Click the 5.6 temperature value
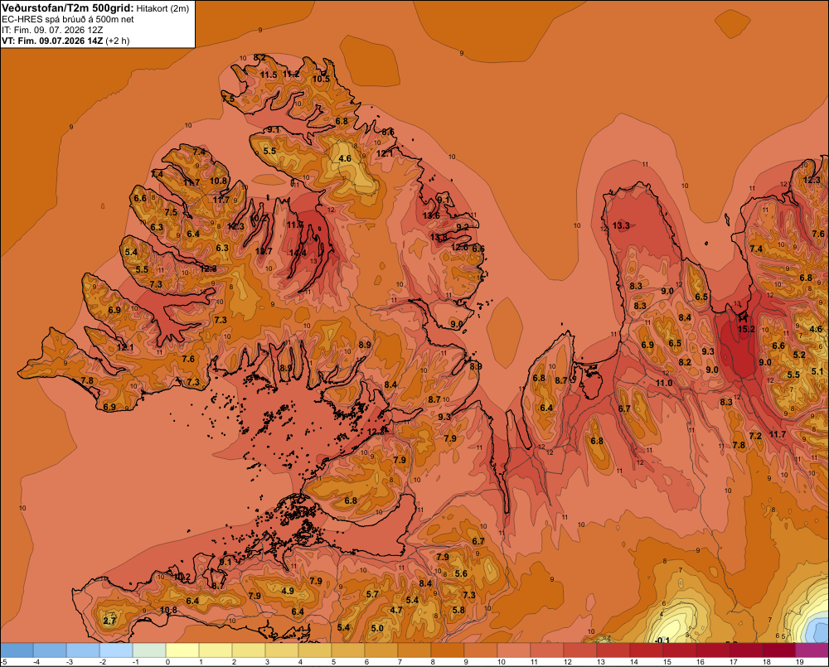The image size is (829, 667). tap(461, 573)
